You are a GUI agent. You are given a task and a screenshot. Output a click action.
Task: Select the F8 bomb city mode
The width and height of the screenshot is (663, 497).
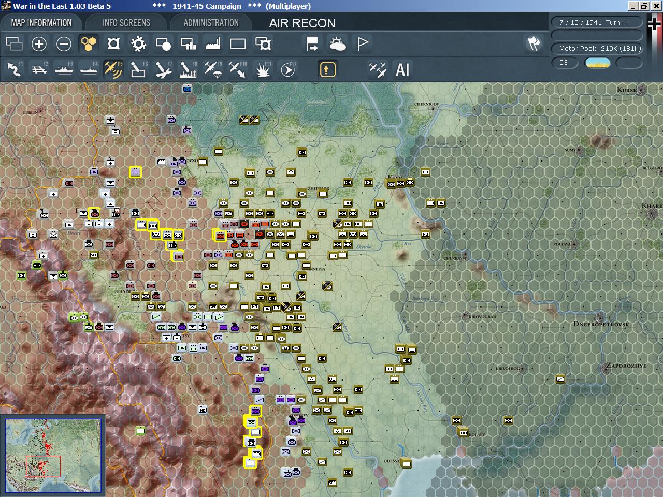click(x=188, y=69)
